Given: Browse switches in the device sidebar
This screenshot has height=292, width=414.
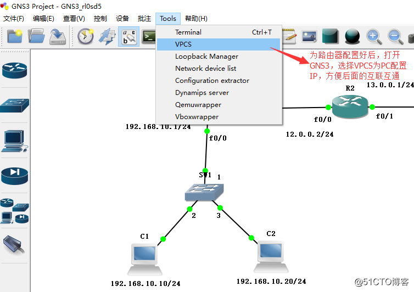Looking at the screenshot, I should pos(14,105).
